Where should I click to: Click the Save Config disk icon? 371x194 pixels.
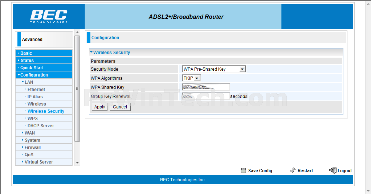243,170
